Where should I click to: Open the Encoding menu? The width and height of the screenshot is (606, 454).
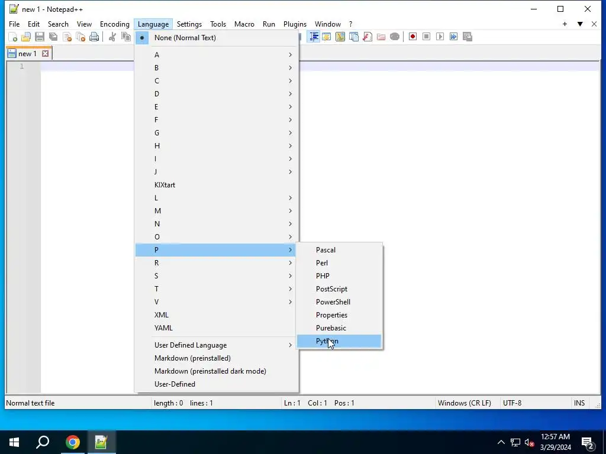point(115,24)
